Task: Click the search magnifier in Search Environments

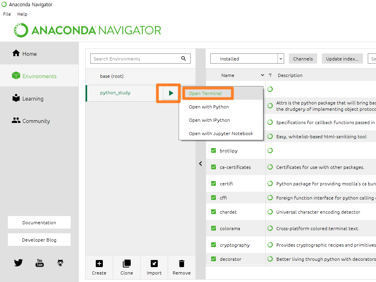Action: pos(184,58)
